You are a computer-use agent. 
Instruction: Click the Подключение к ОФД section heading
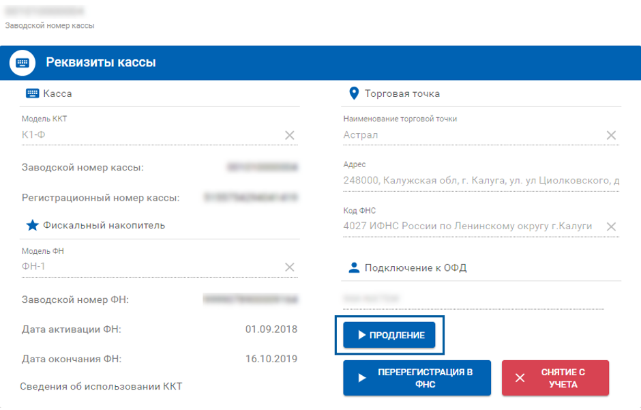point(416,267)
